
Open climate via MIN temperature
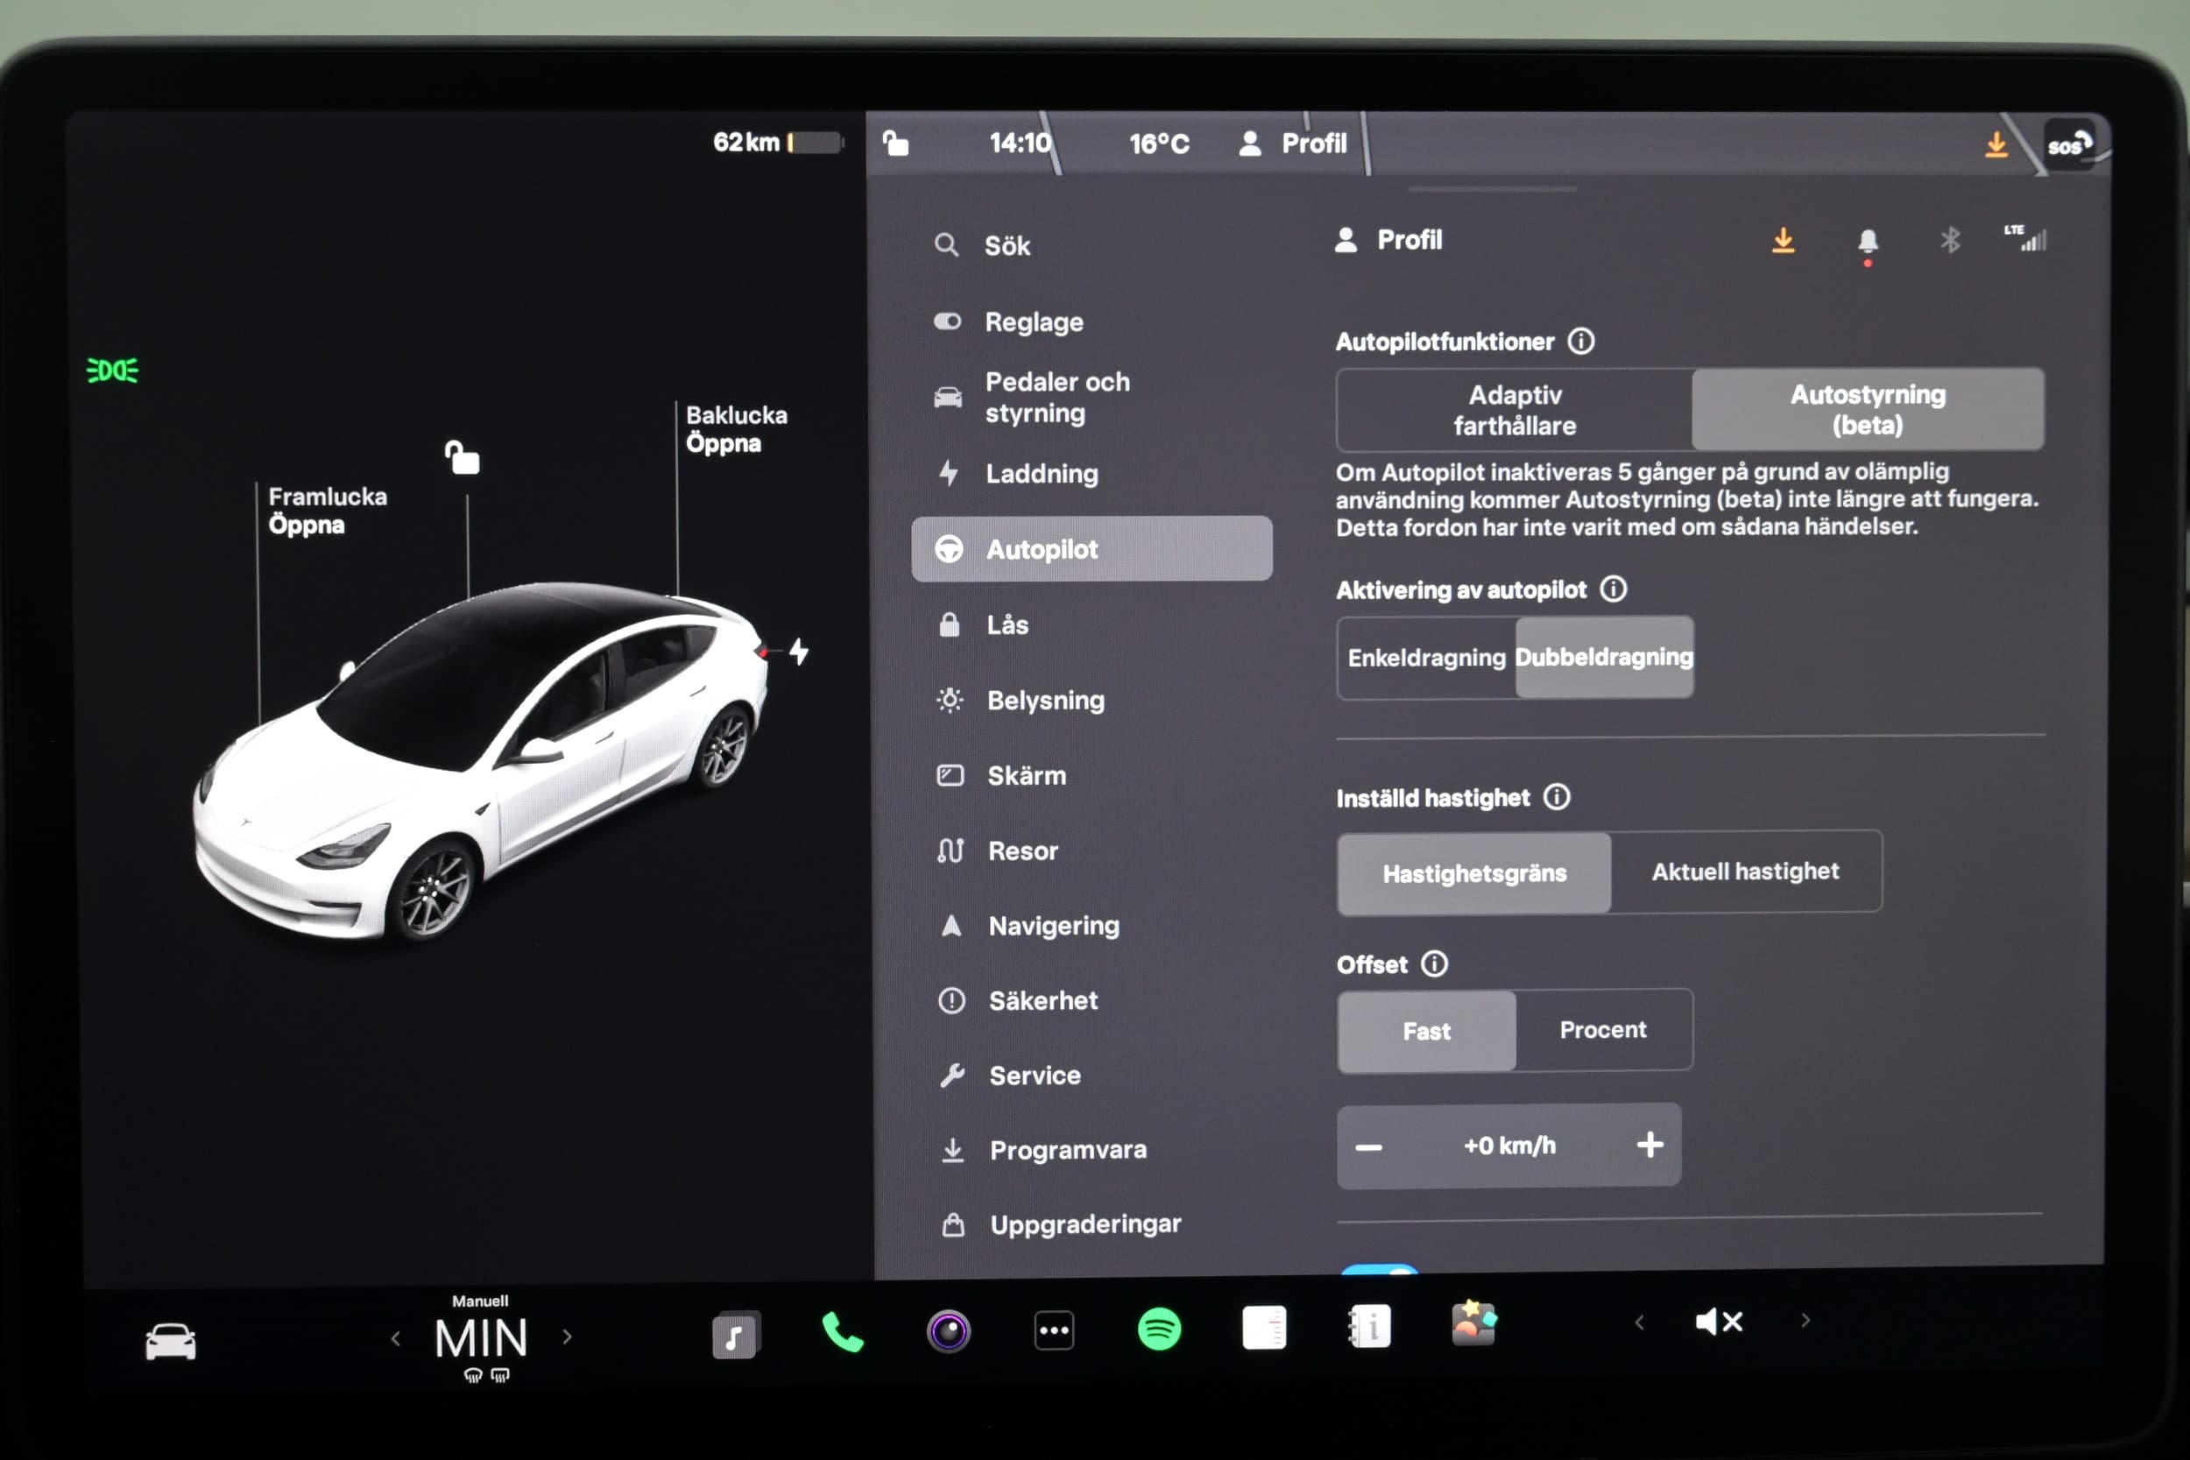click(482, 1339)
